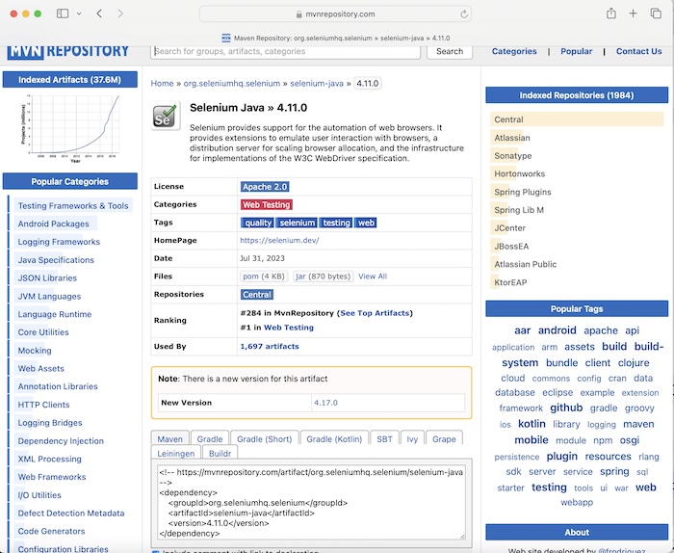Open org.seleniumhq.selenium breadcrumb link

point(232,84)
